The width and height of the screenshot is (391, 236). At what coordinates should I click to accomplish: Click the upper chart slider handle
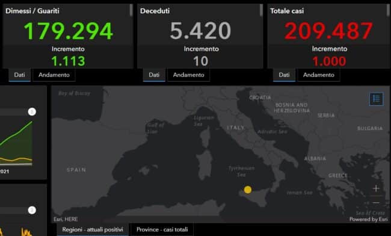(x=32, y=111)
